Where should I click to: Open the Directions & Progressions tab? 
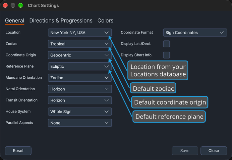click(61, 21)
